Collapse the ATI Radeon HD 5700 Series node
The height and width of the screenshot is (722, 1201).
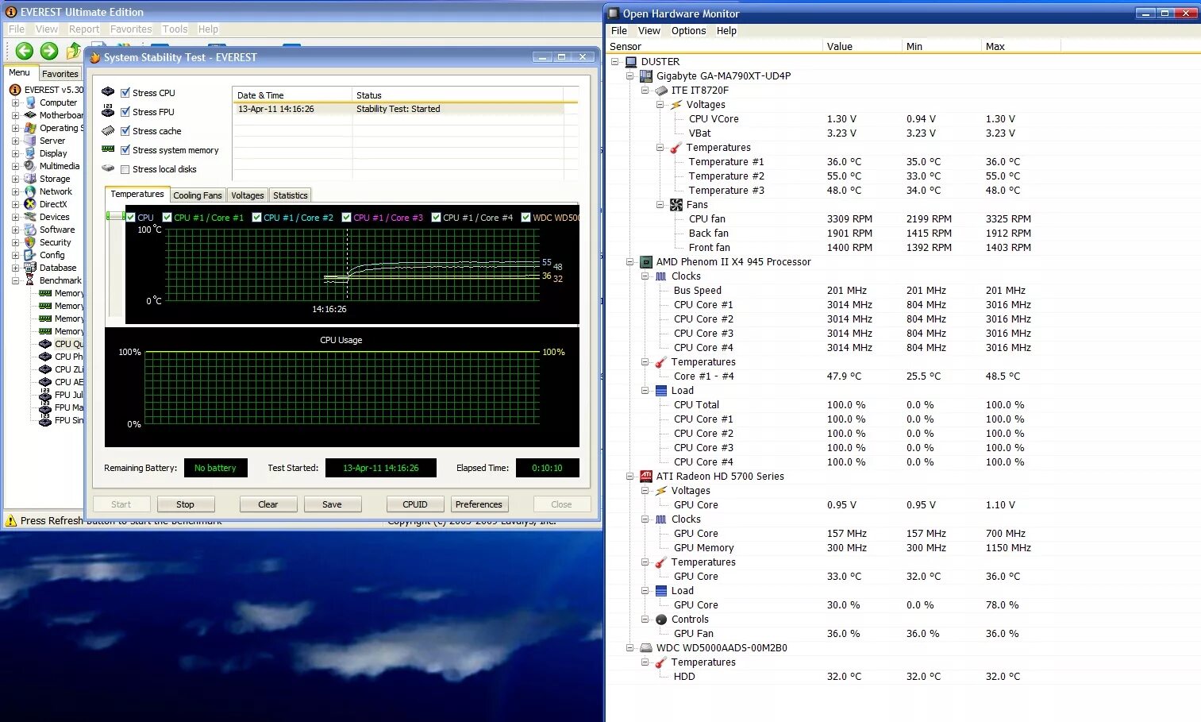630,476
